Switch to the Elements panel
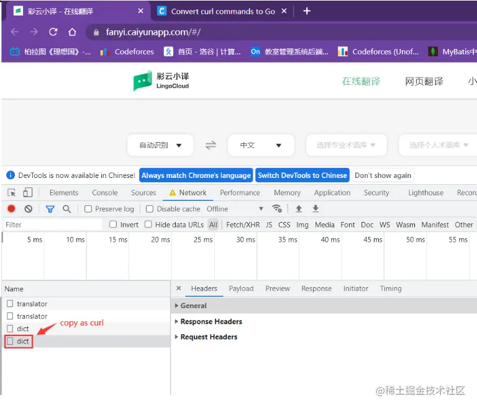This screenshot has height=408, width=477. pos(64,193)
